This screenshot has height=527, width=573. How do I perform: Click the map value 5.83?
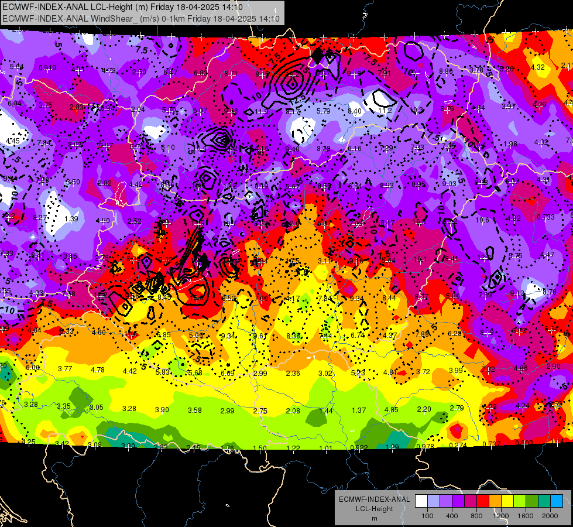[163, 372]
